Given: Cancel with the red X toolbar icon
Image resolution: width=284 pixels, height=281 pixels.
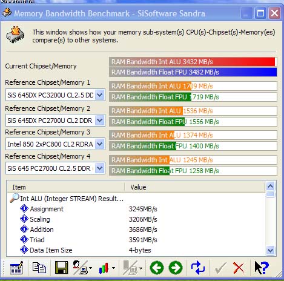Looking at the screenshot, I should 239,268.
